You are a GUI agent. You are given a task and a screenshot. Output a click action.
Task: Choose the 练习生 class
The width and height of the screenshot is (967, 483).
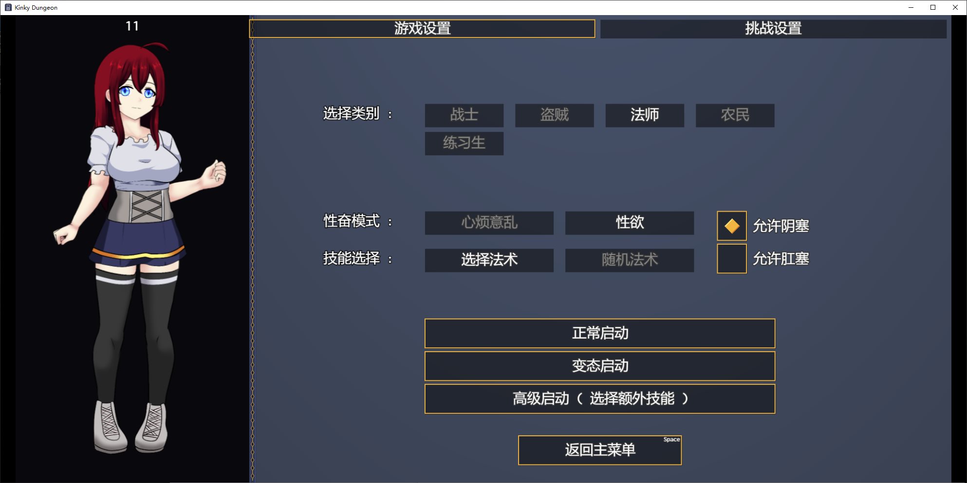click(x=464, y=143)
